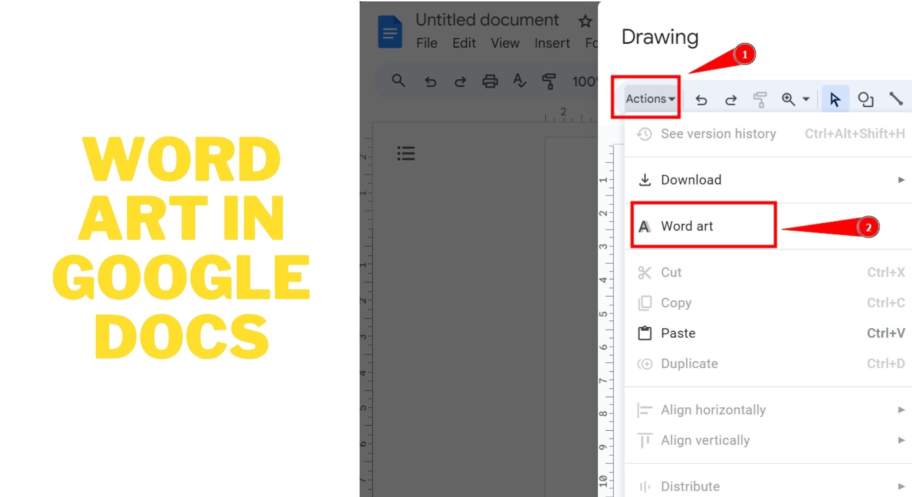Screen dimensions: 912x497
Task: Choose Paste from the Actions menu
Action: click(x=678, y=333)
